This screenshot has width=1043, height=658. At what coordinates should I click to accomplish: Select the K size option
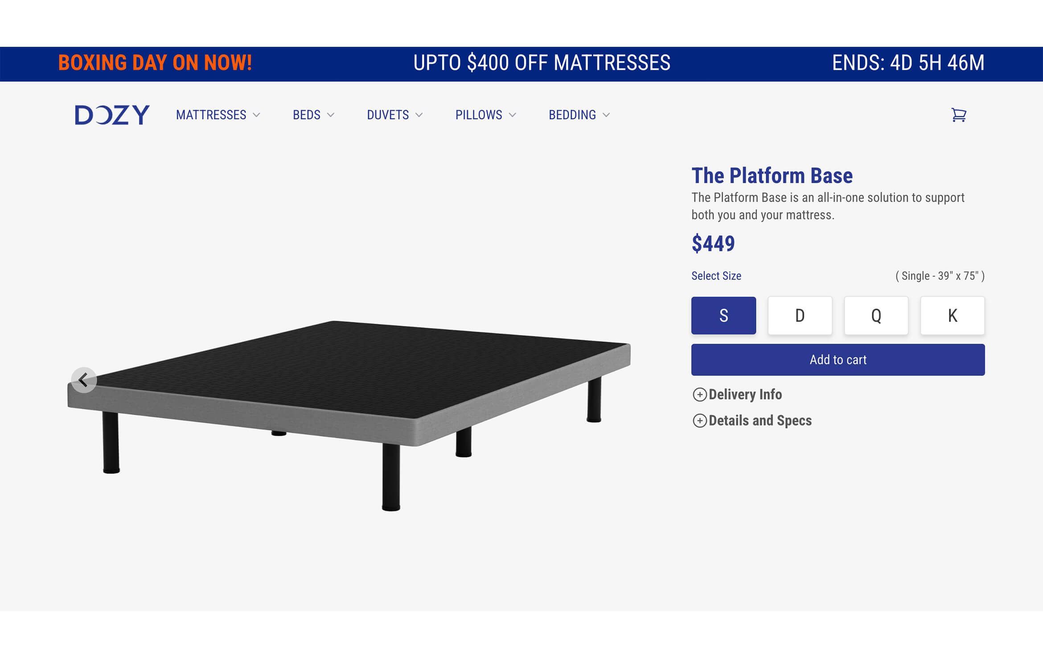(x=952, y=316)
